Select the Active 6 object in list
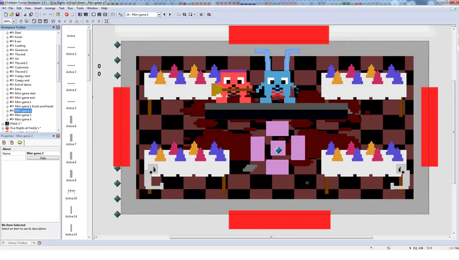 pyautogui.click(x=71, y=122)
